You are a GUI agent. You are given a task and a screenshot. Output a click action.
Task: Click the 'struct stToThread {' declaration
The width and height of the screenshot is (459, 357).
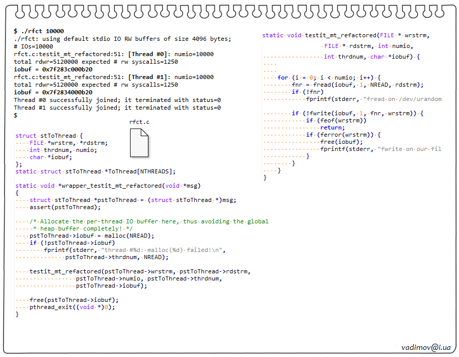tap(49, 136)
